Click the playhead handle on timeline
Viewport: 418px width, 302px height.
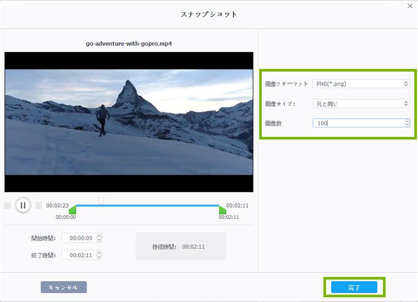click(101, 200)
